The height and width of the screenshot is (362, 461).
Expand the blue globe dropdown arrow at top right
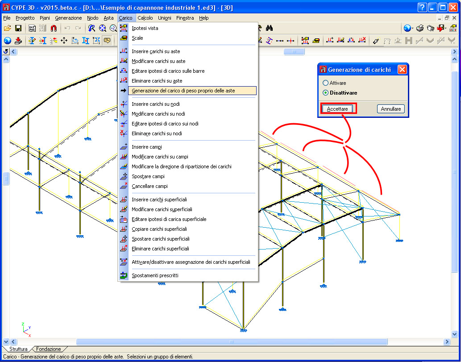[412, 29]
